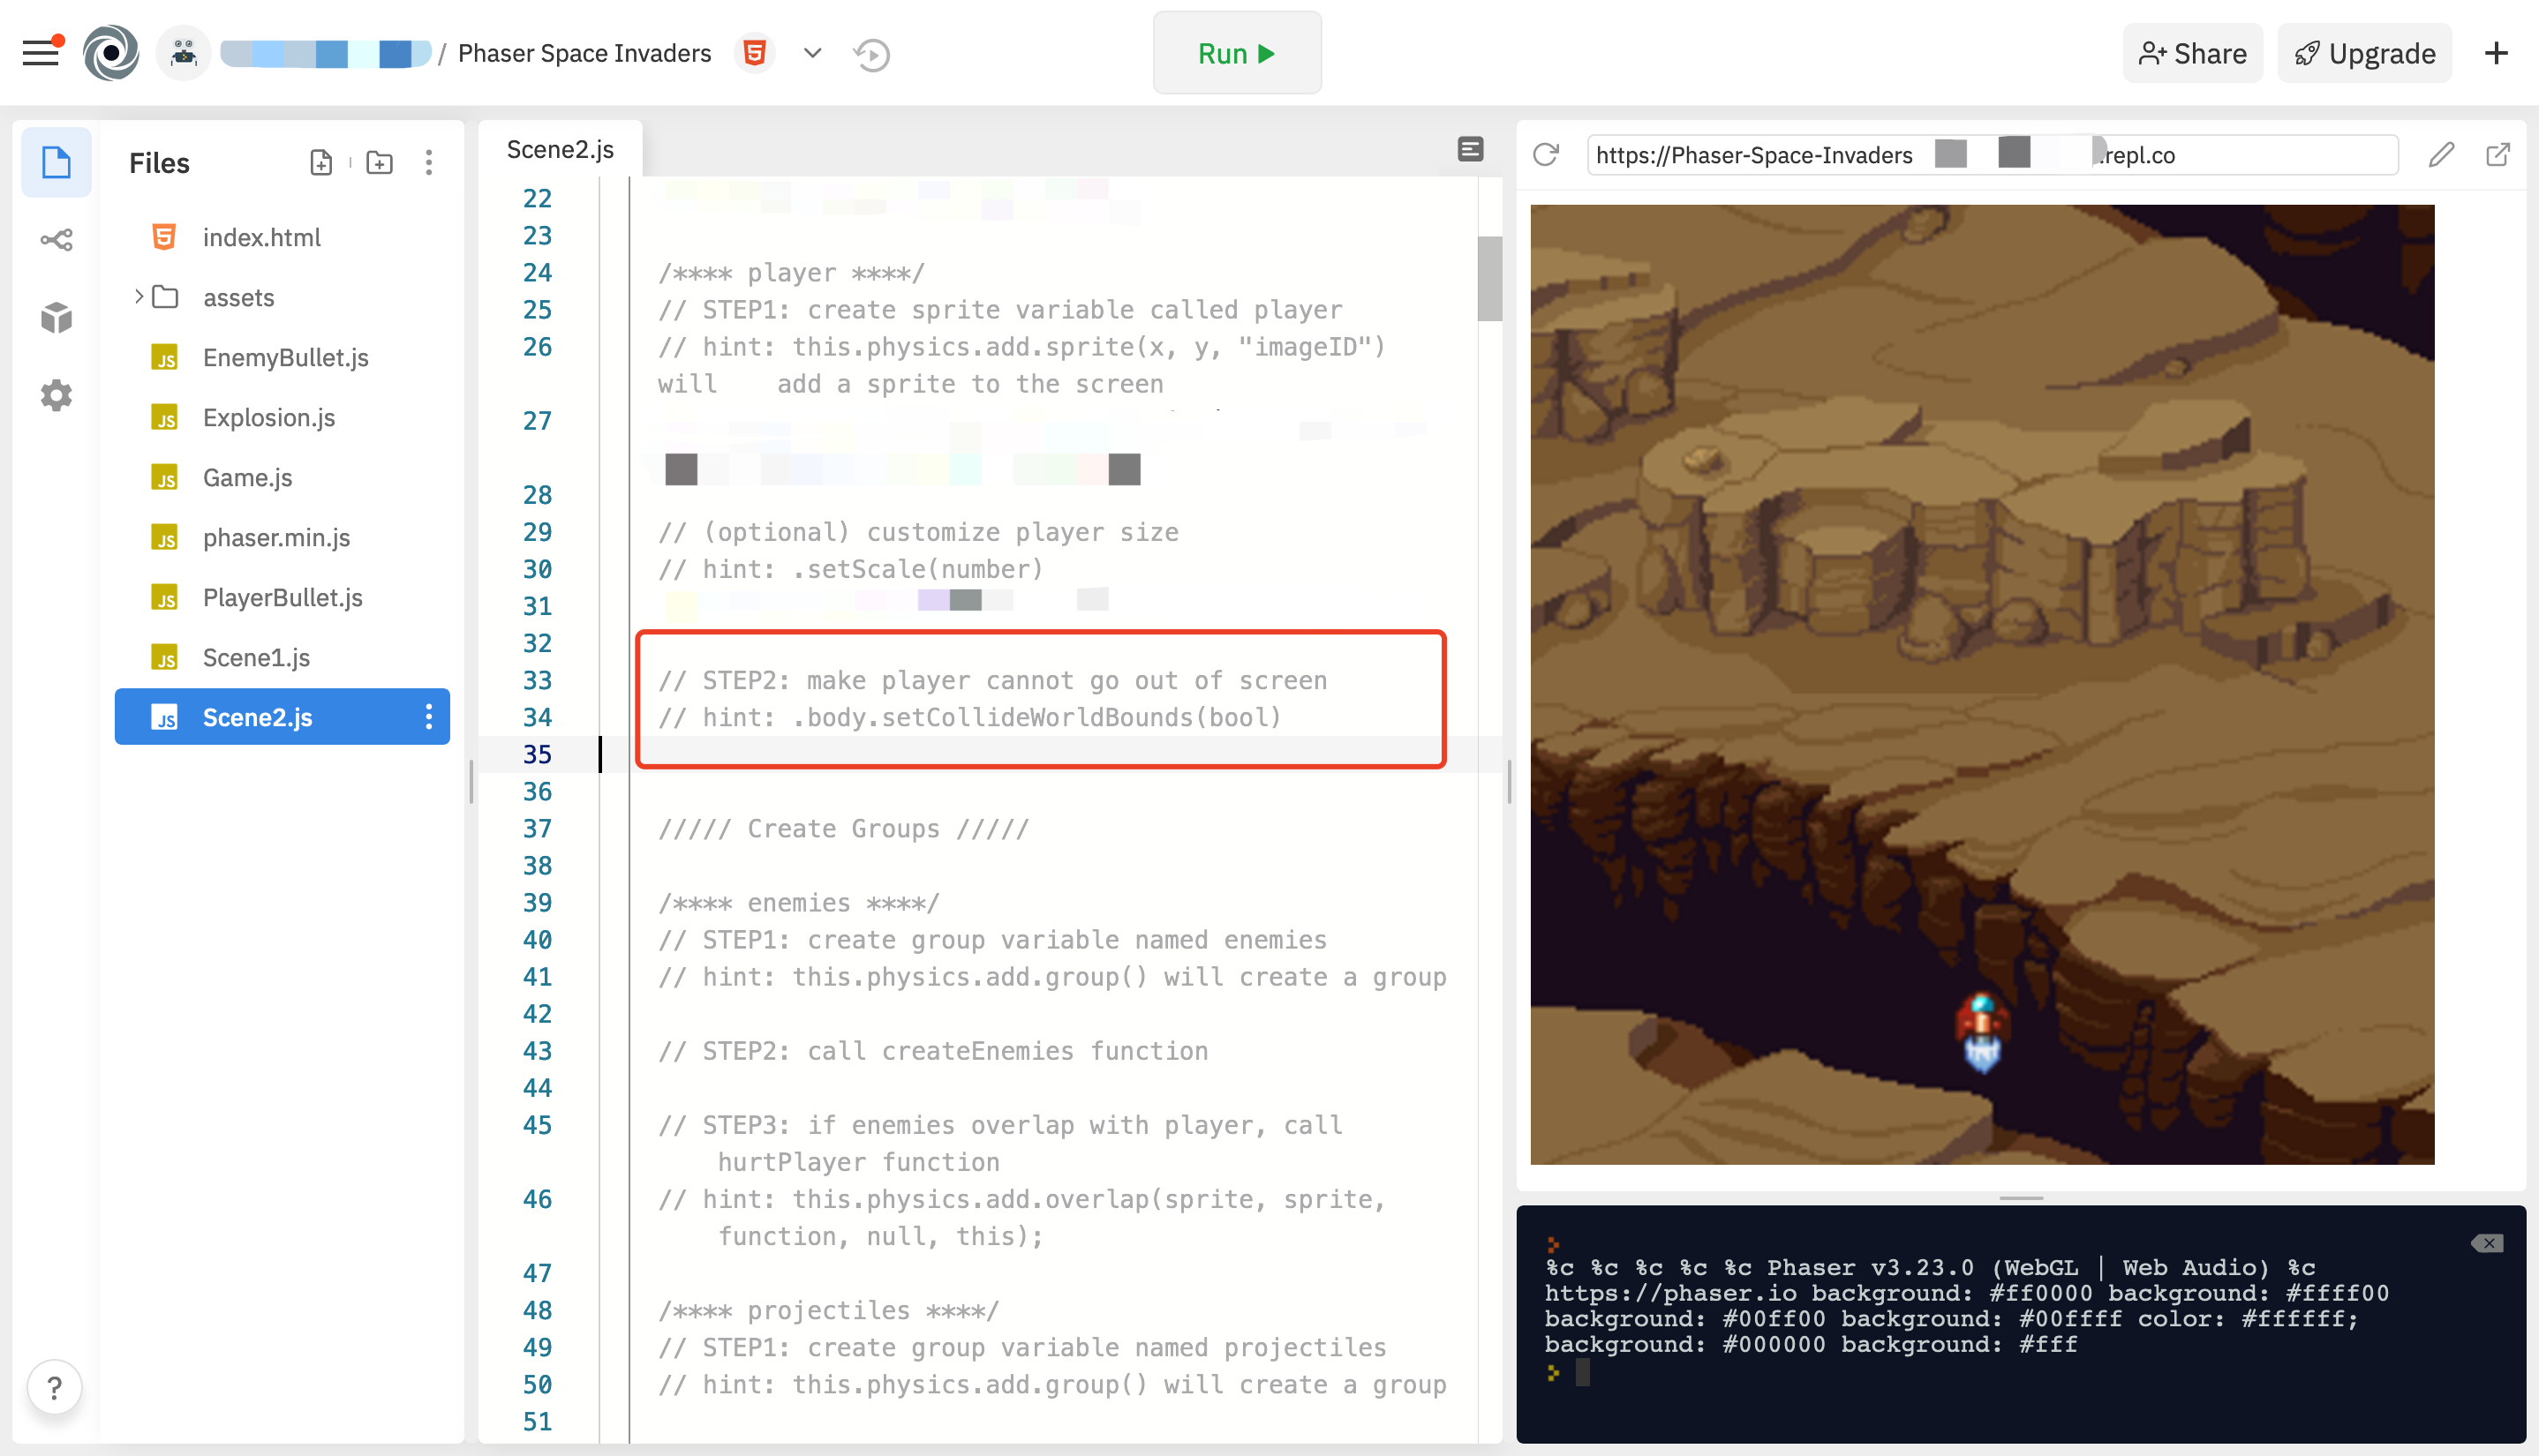Open Scene2.js file options menu
Viewport: 2539px width, 1456px height.
(x=429, y=717)
